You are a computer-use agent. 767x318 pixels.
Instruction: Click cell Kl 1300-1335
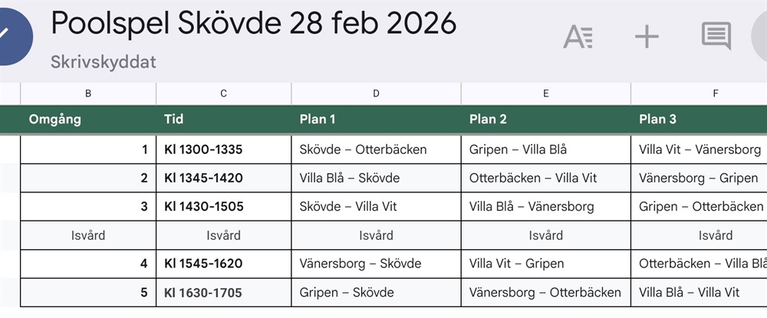(x=223, y=149)
